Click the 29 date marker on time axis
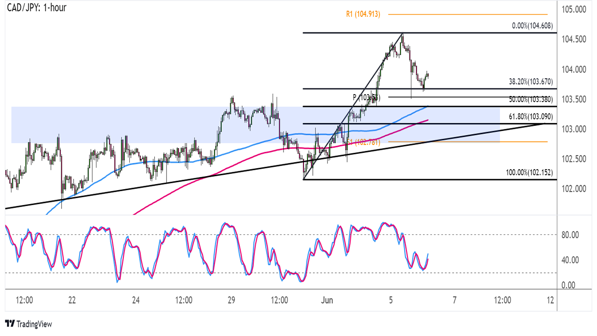Viewport: 597px width, 336px height. click(x=231, y=301)
